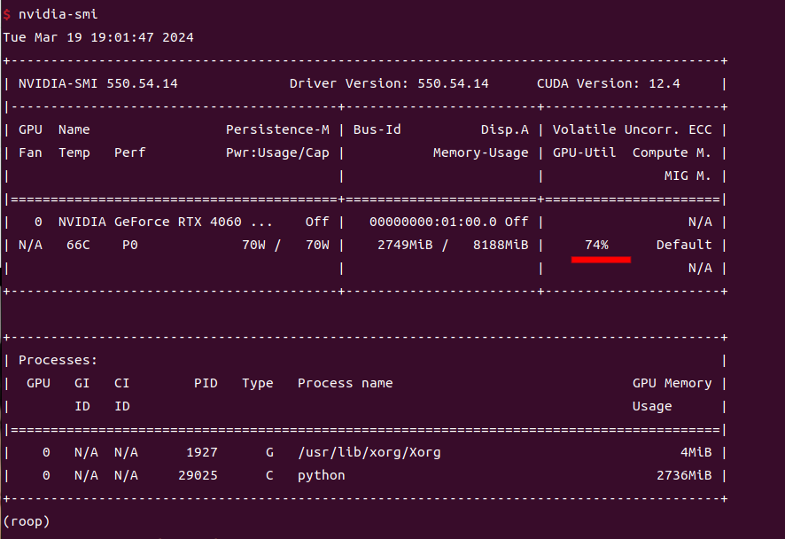Click the 70W power usage value
This screenshot has width=785, height=539.
[x=253, y=245]
